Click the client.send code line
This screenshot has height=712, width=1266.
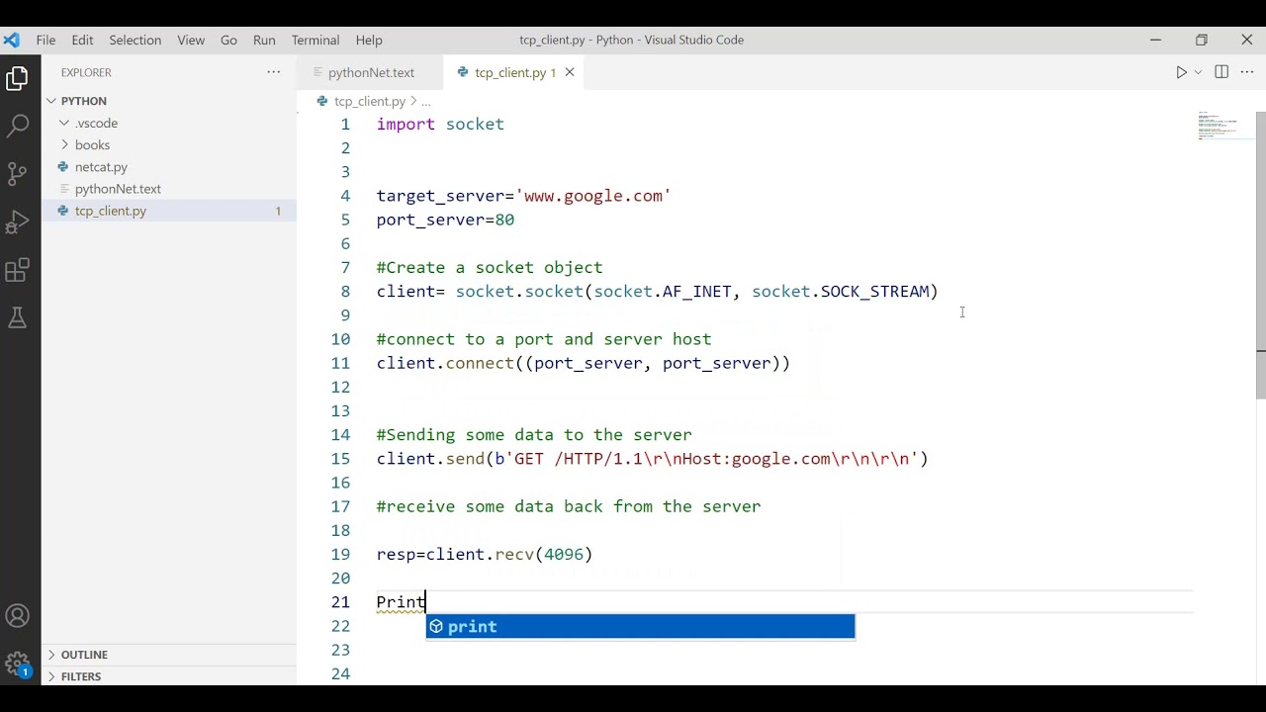pyautogui.click(x=653, y=459)
